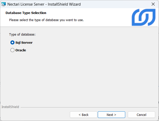Screen dimensions: 159x121
Task: Choose the Oracle radio button
Action: pyautogui.click(x=12, y=50)
